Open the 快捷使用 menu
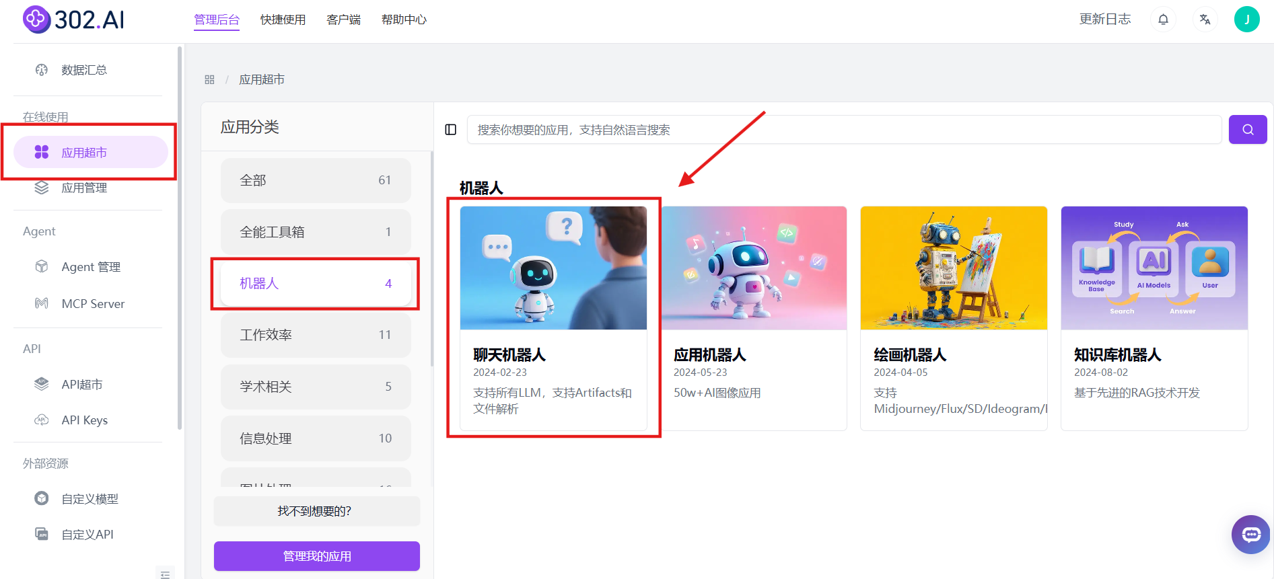The height and width of the screenshot is (579, 1274). (x=283, y=20)
